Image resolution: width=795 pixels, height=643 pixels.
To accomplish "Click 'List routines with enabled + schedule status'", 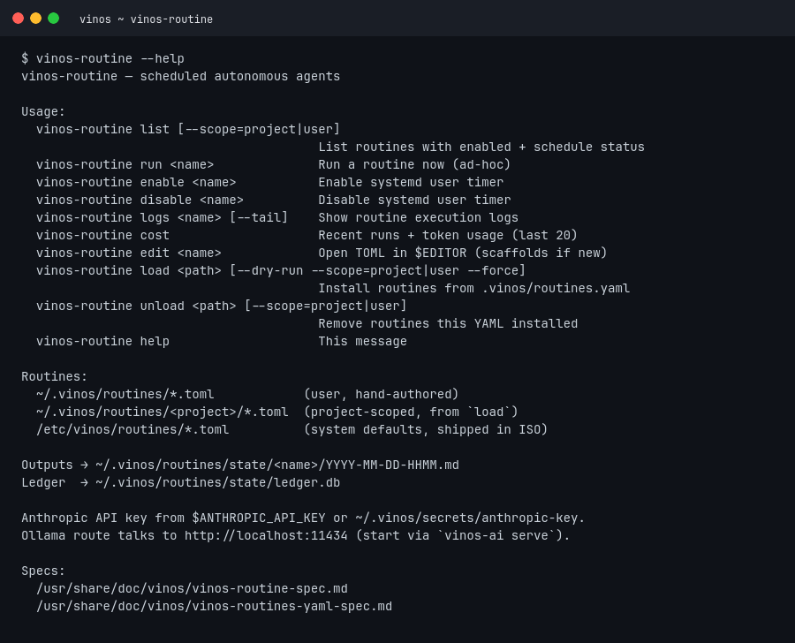I will (x=481, y=147).
